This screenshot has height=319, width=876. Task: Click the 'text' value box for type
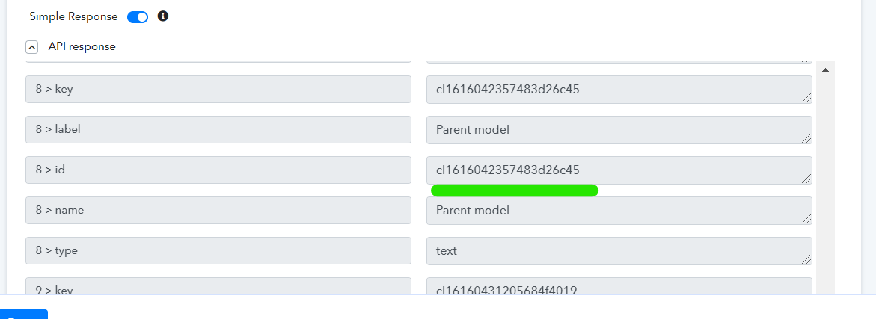coord(619,251)
